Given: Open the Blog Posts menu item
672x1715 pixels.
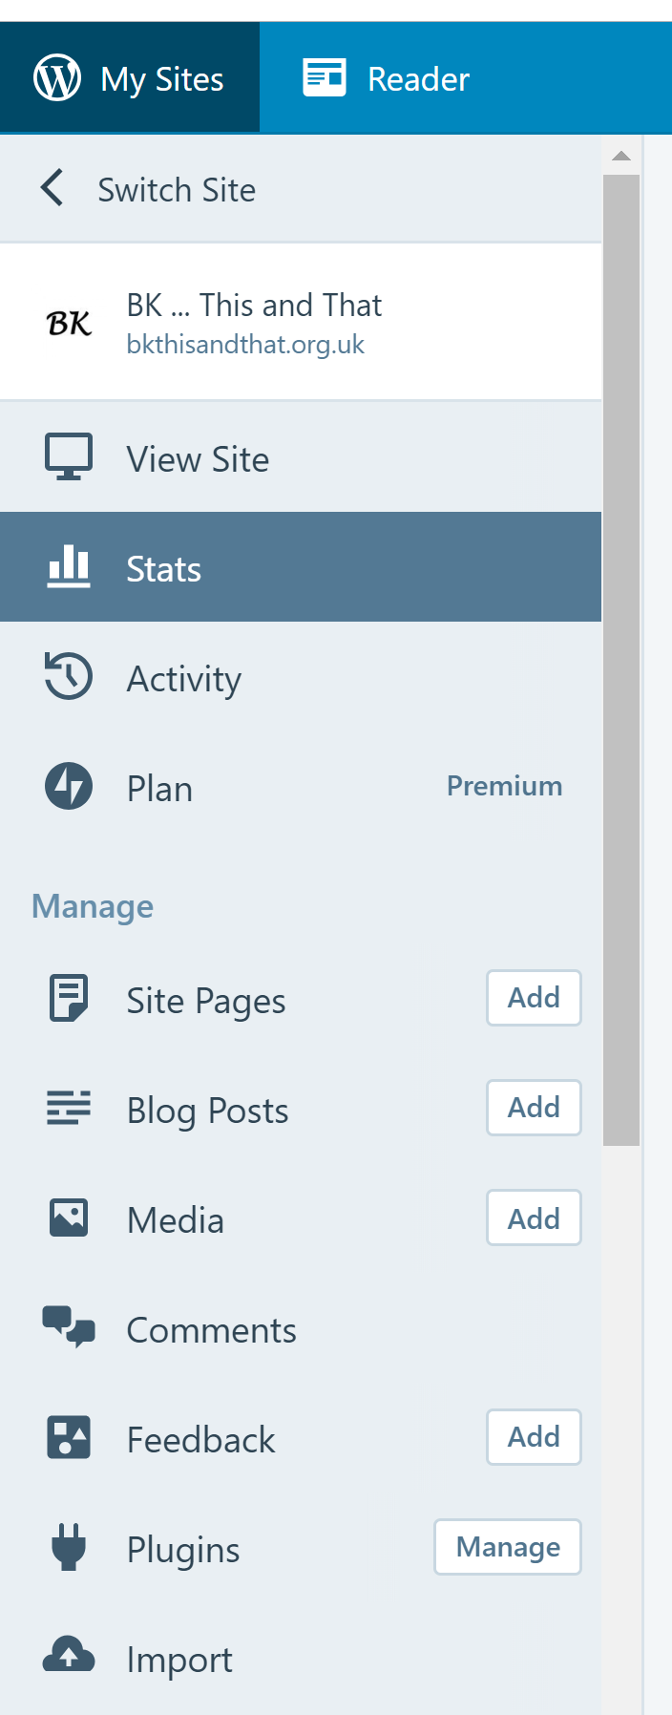Looking at the screenshot, I should [207, 1111].
